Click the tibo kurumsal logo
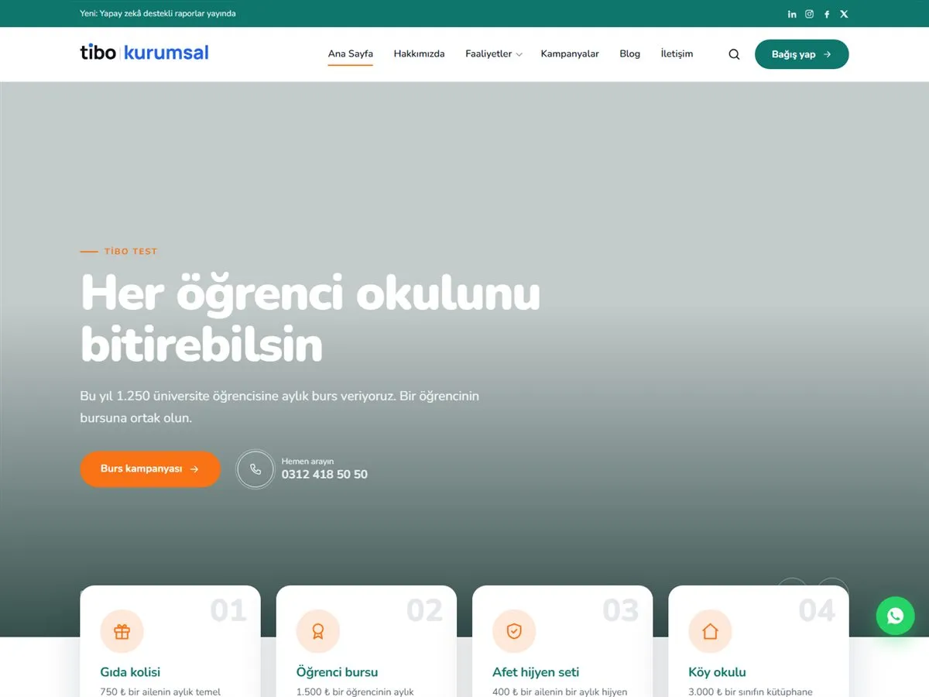The image size is (929, 697). click(144, 53)
